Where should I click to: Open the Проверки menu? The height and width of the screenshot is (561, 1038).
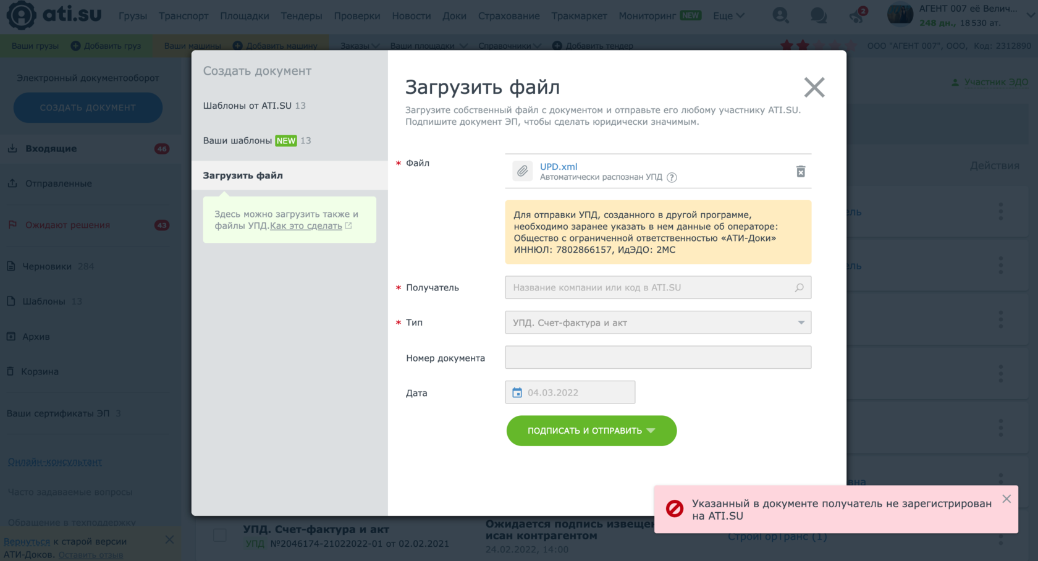[x=357, y=15]
